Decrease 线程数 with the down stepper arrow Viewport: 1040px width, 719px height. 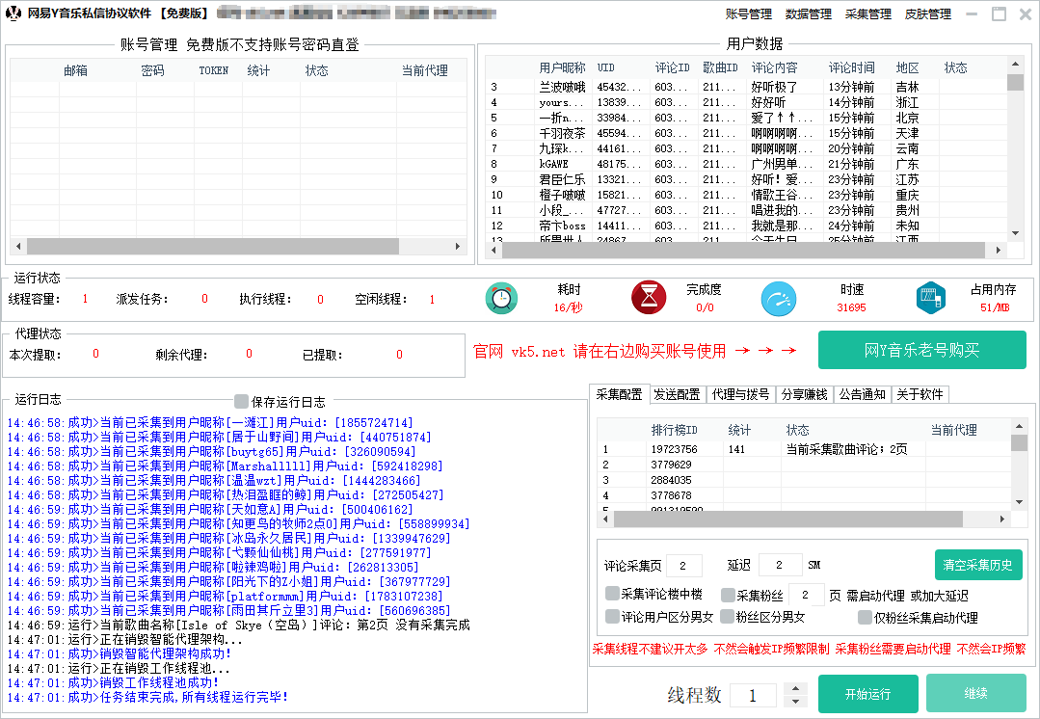click(795, 701)
